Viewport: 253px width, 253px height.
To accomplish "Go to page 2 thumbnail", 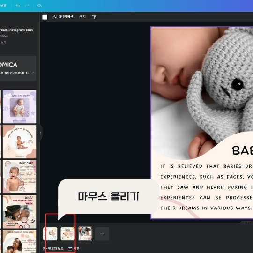I will coord(67,234).
